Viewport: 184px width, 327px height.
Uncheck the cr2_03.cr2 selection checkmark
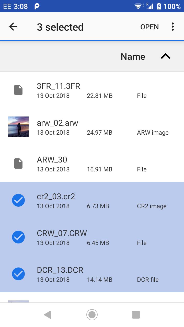(x=18, y=200)
